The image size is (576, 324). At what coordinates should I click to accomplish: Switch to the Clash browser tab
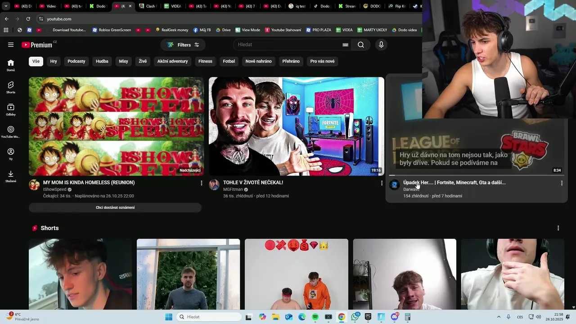pos(147,6)
